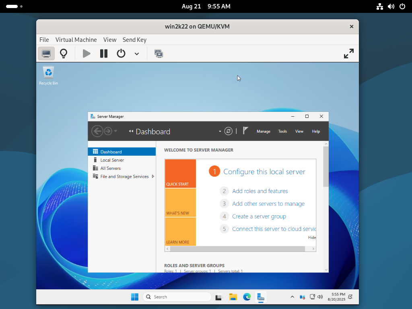Expand File and Storage Services arrow
412x309 pixels.
point(153,177)
